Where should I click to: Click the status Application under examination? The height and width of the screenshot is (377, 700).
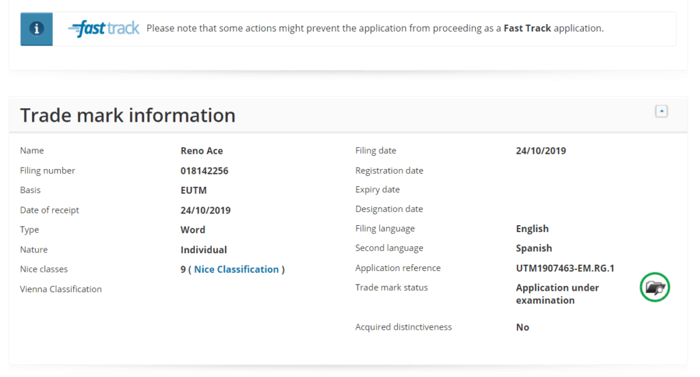pos(558,294)
